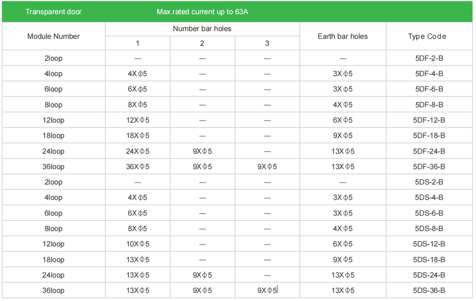The width and height of the screenshot is (476, 301).
Task: Click the "Type Code" column header
Action: point(429,36)
